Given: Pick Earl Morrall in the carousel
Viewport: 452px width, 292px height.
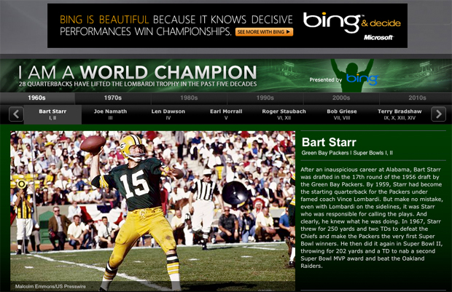Looking at the screenshot, I should click(x=226, y=114).
